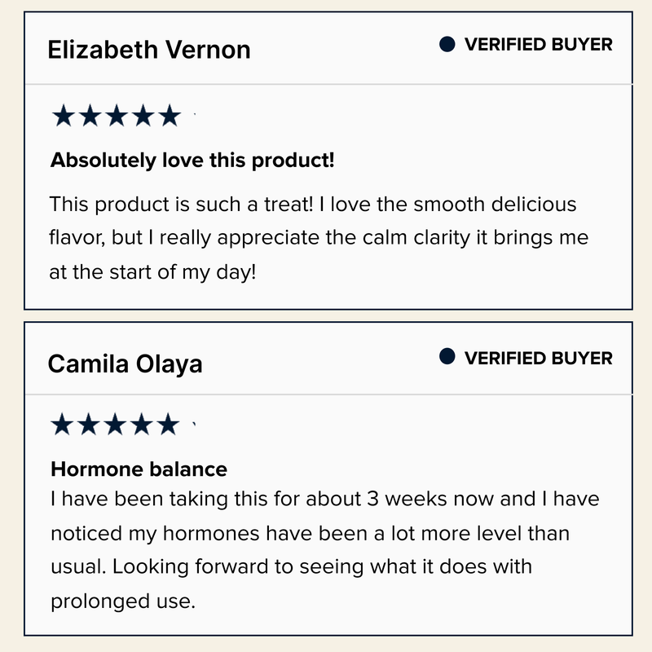Viewport: 652px width, 652px height.
Task: Open Elizabeth Vernon's reviewer name
Action: tap(149, 50)
